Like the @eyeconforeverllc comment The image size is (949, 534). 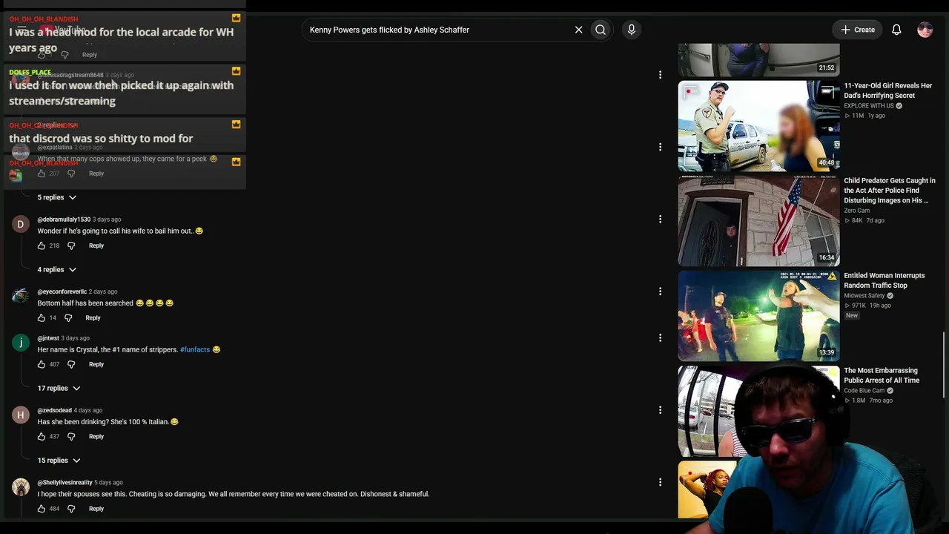pos(42,317)
